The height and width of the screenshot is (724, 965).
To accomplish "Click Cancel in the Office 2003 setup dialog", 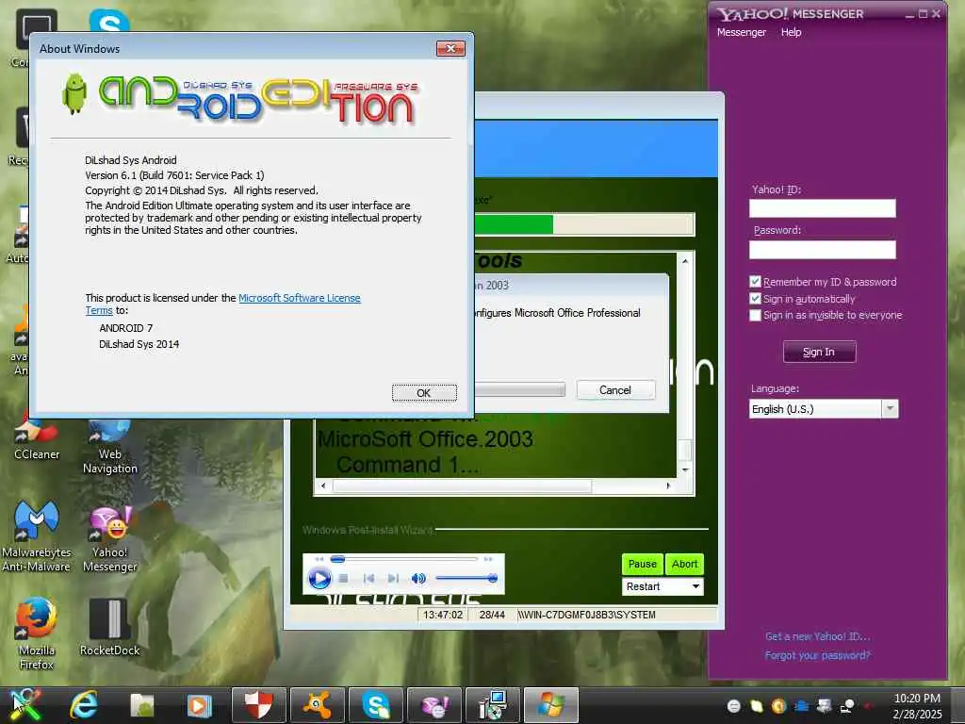I will point(614,389).
